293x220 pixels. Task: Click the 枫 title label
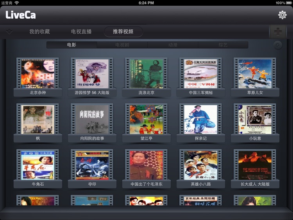tap(38, 138)
